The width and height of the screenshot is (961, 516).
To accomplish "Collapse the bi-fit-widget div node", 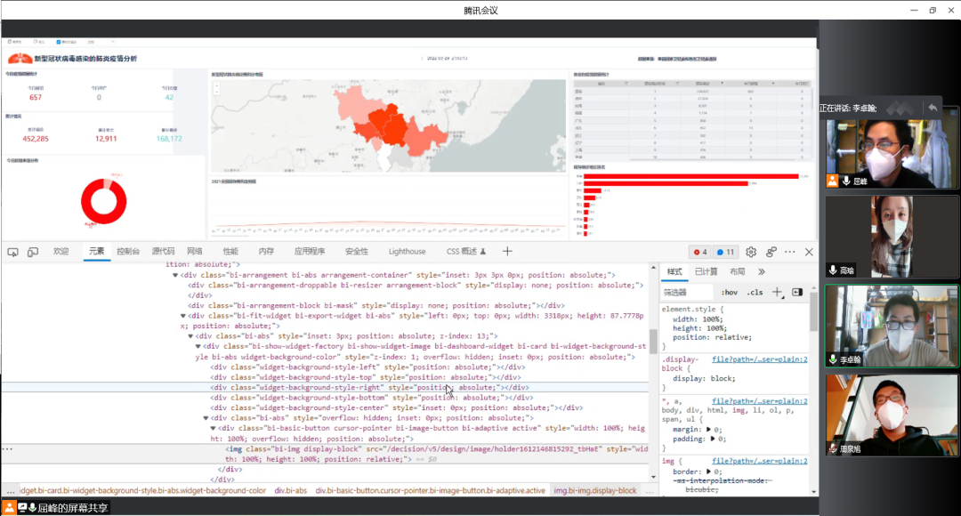I will point(183,315).
